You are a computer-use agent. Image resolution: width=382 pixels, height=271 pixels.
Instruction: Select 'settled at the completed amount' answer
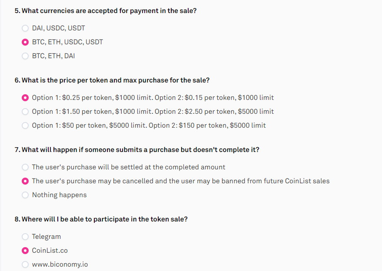click(x=25, y=167)
